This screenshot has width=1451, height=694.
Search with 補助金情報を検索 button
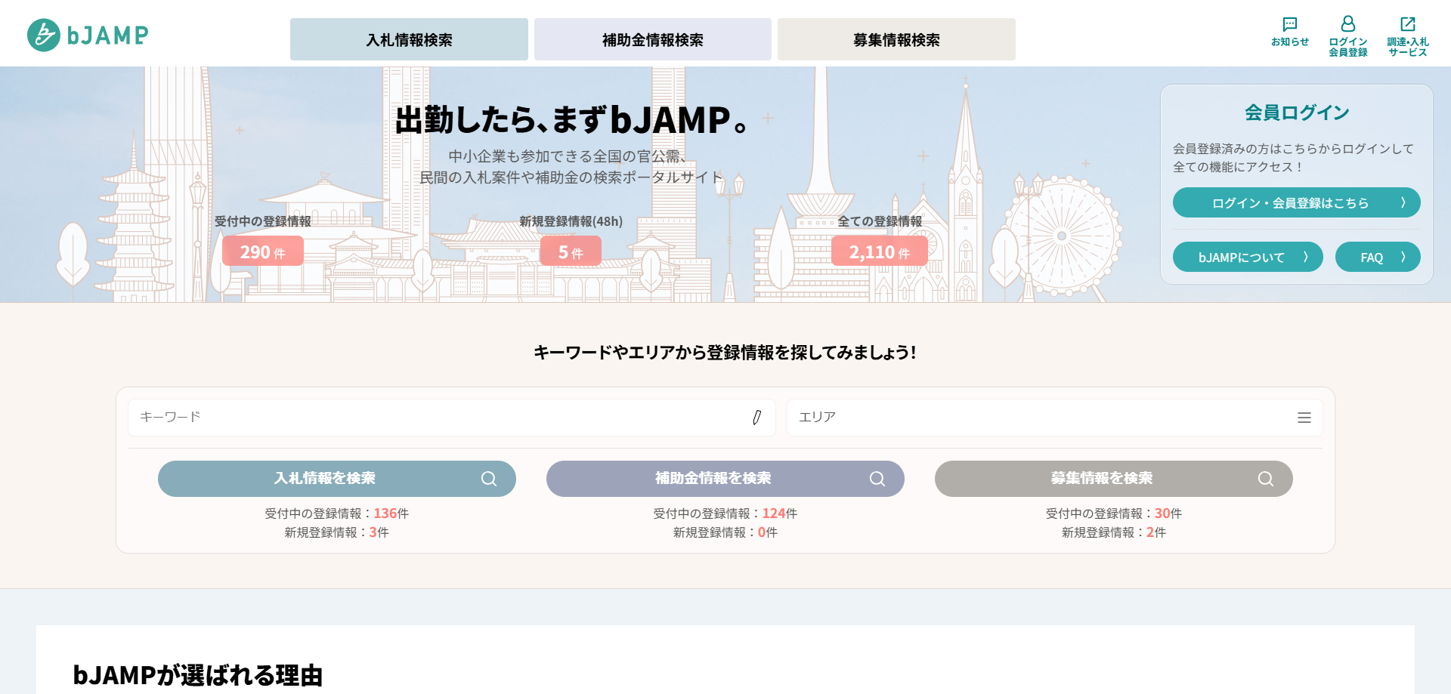click(x=725, y=479)
